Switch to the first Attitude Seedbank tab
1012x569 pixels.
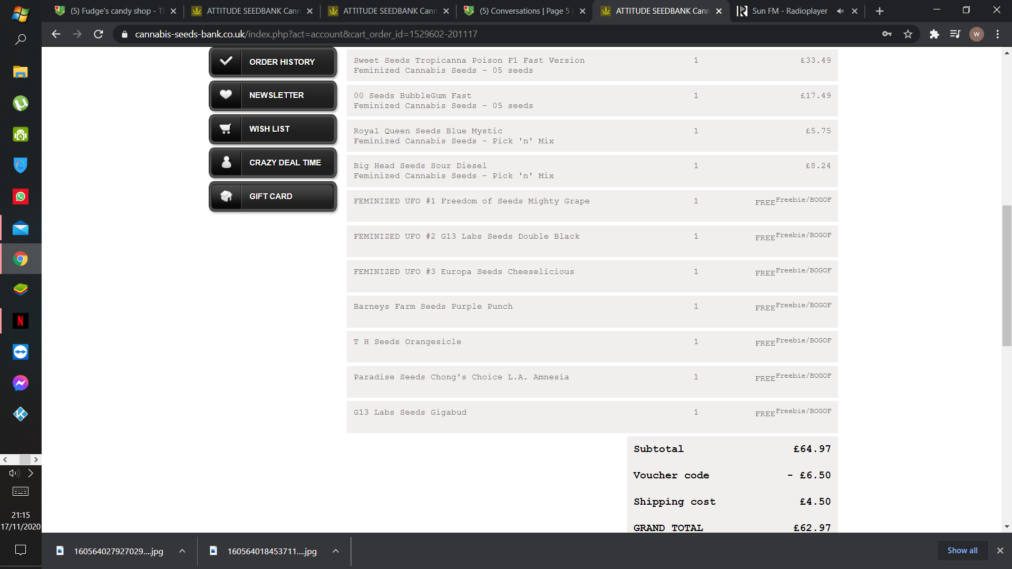(x=253, y=11)
